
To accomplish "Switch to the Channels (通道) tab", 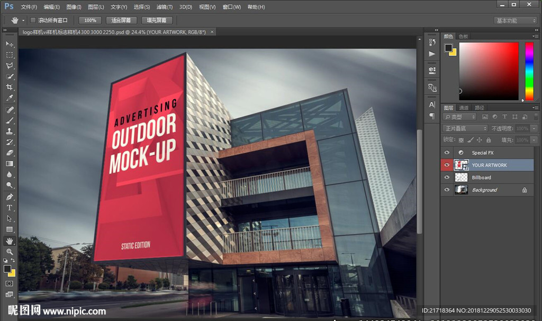I will pyautogui.click(x=464, y=108).
